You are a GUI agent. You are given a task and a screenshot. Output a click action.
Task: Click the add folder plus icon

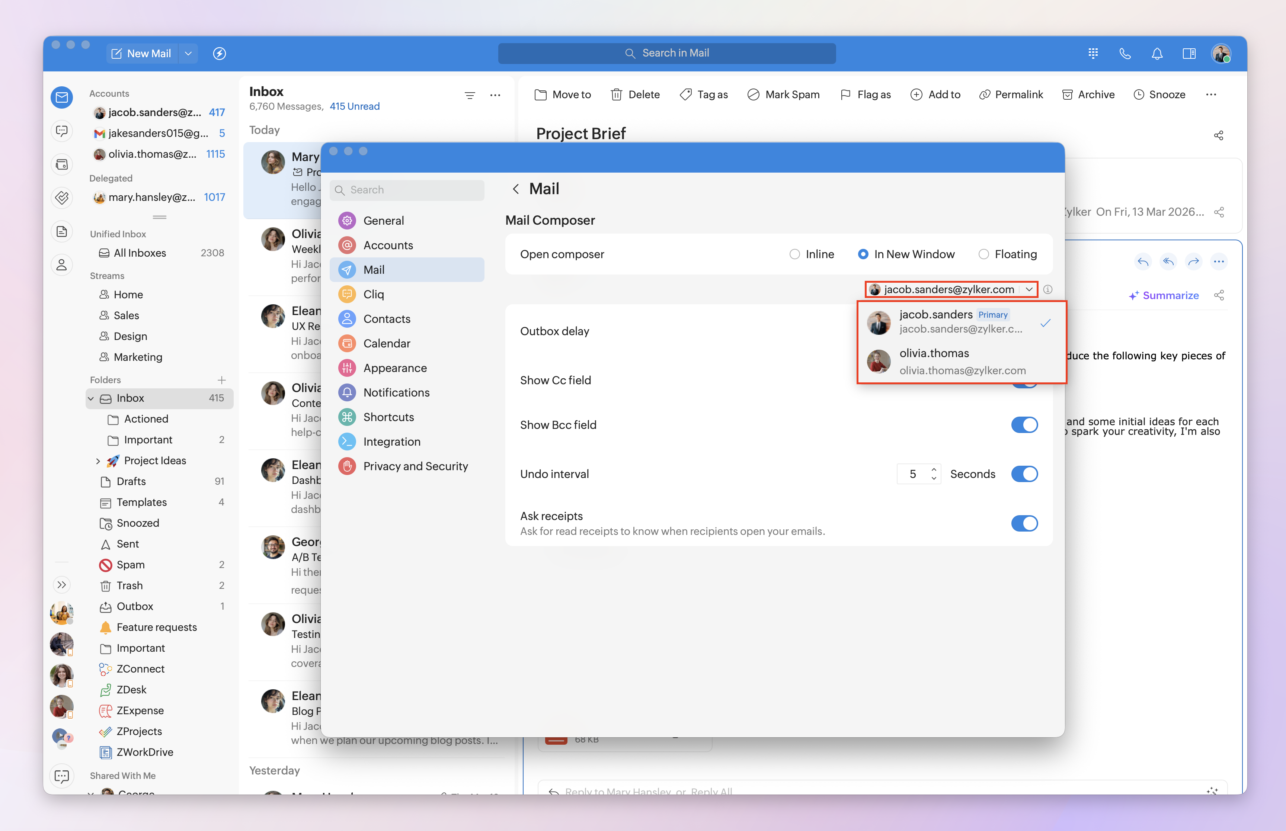(x=221, y=380)
